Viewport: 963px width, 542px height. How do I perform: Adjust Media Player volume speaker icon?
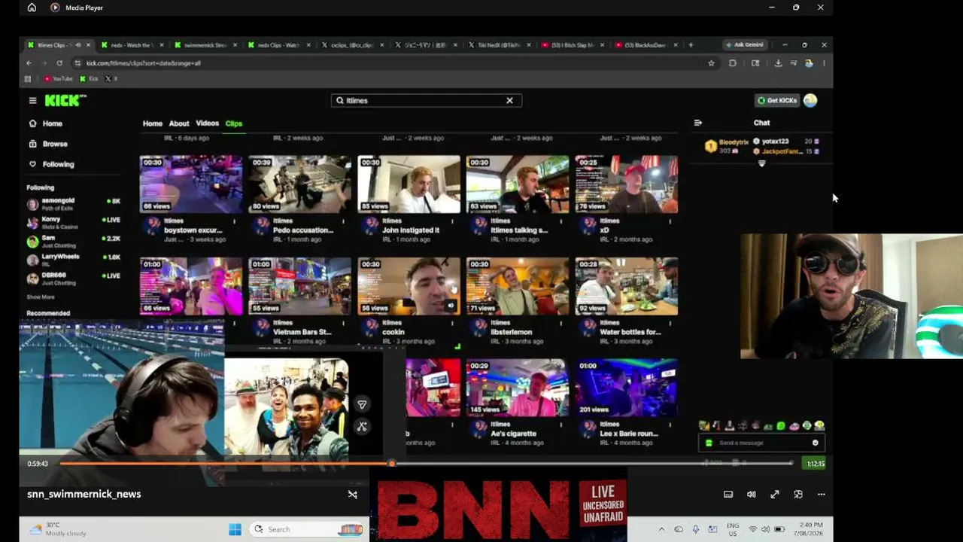click(751, 495)
